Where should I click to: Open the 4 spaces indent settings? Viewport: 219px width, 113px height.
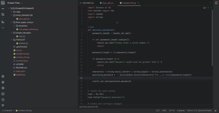click(x=181, y=110)
